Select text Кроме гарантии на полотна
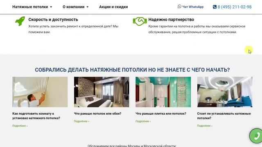 click(x=197, y=29)
